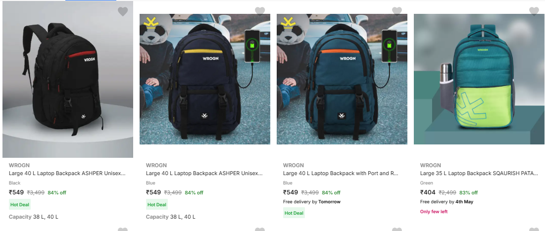545x231 pixels.
Task: Tap heart on green SQAURISH backpack
Action: point(534,11)
